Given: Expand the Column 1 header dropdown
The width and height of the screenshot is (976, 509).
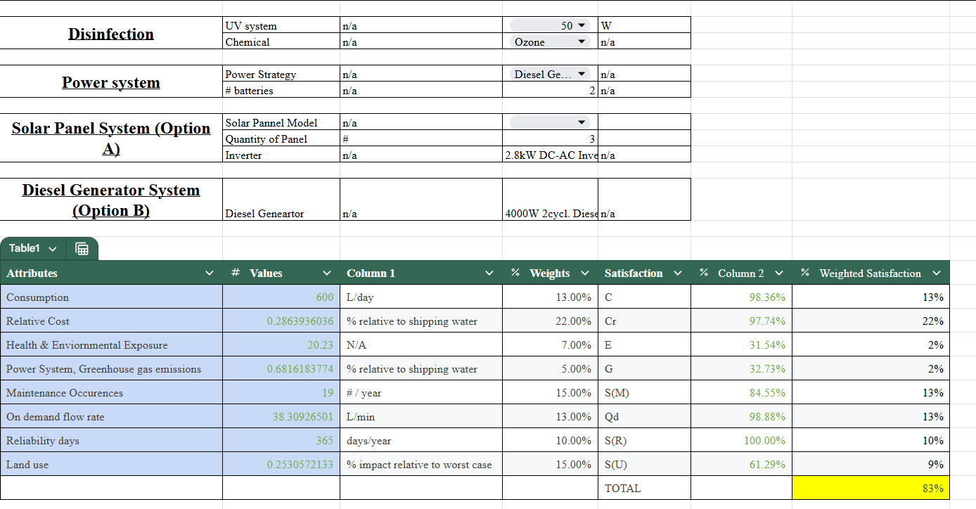Looking at the screenshot, I should pyautogui.click(x=489, y=273).
